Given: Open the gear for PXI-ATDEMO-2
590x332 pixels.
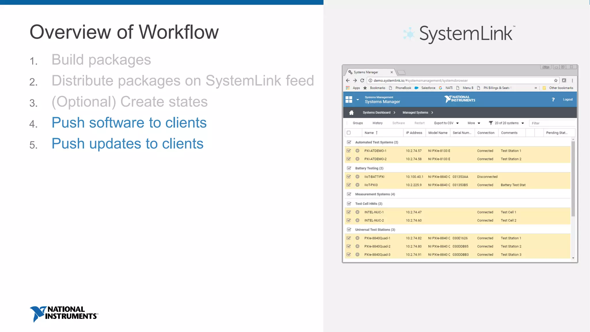Looking at the screenshot, I should pyautogui.click(x=358, y=159).
